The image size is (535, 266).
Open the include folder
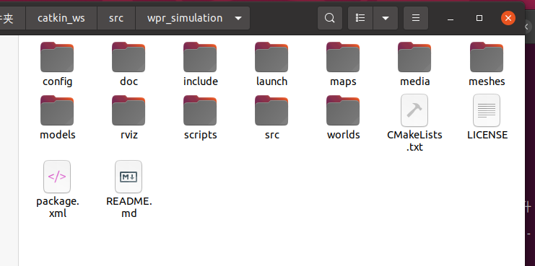tap(200, 57)
